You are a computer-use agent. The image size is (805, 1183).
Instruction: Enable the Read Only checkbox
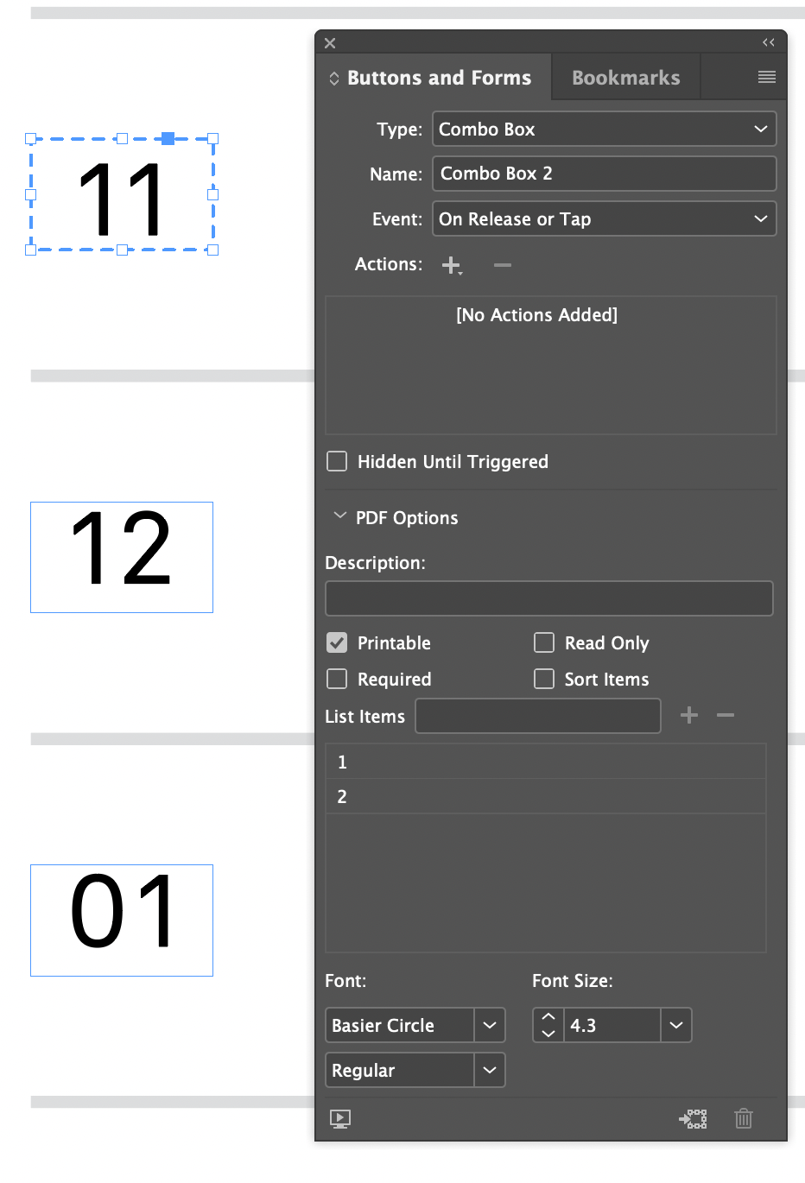(544, 642)
